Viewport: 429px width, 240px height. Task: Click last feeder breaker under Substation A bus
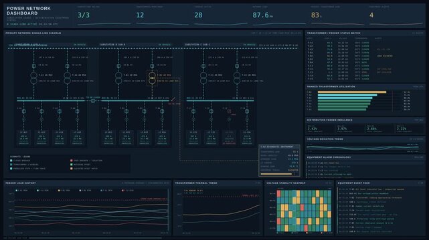[77, 111]
